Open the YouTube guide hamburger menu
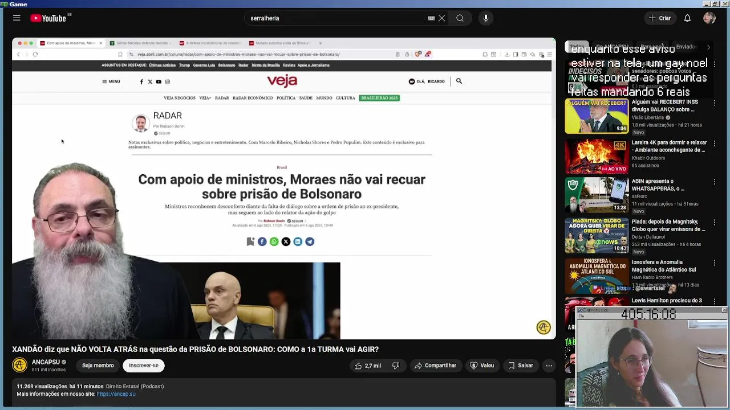730x410 pixels. 17,18
